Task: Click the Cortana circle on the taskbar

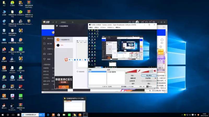Action: pyautogui.click(x=8, y=115)
